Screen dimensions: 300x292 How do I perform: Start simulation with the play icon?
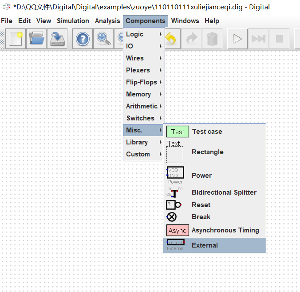pos(237,39)
